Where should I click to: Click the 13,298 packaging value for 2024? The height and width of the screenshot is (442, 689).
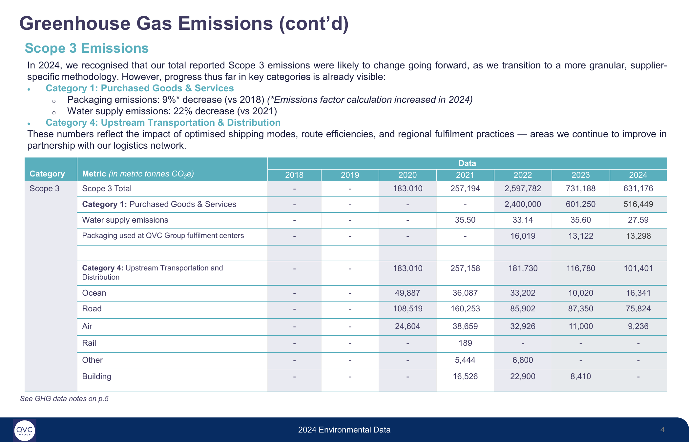pyautogui.click(x=638, y=236)
